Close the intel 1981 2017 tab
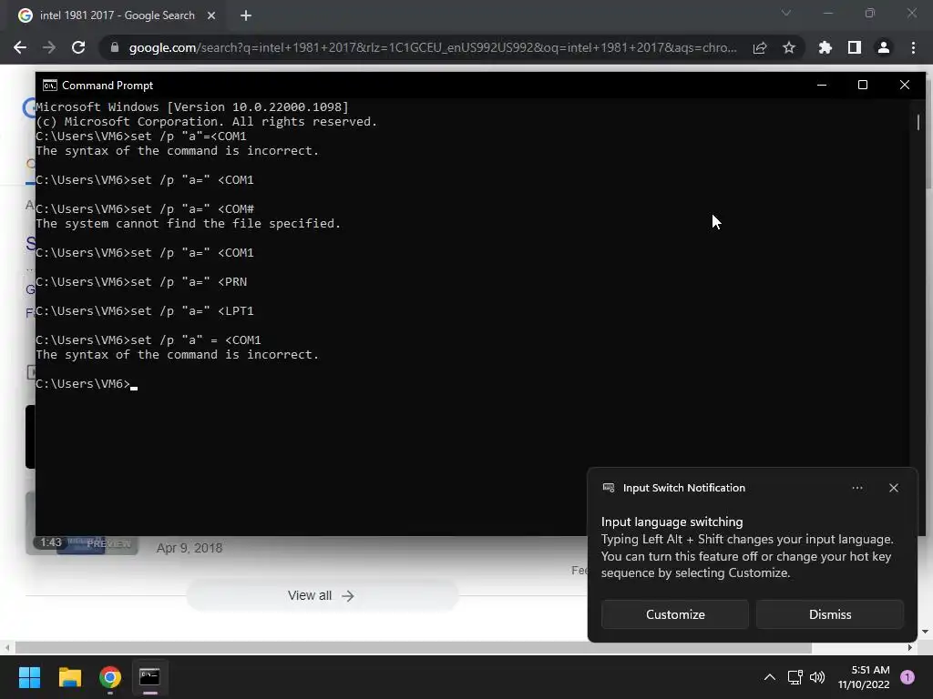 click(x=211, y=15)
